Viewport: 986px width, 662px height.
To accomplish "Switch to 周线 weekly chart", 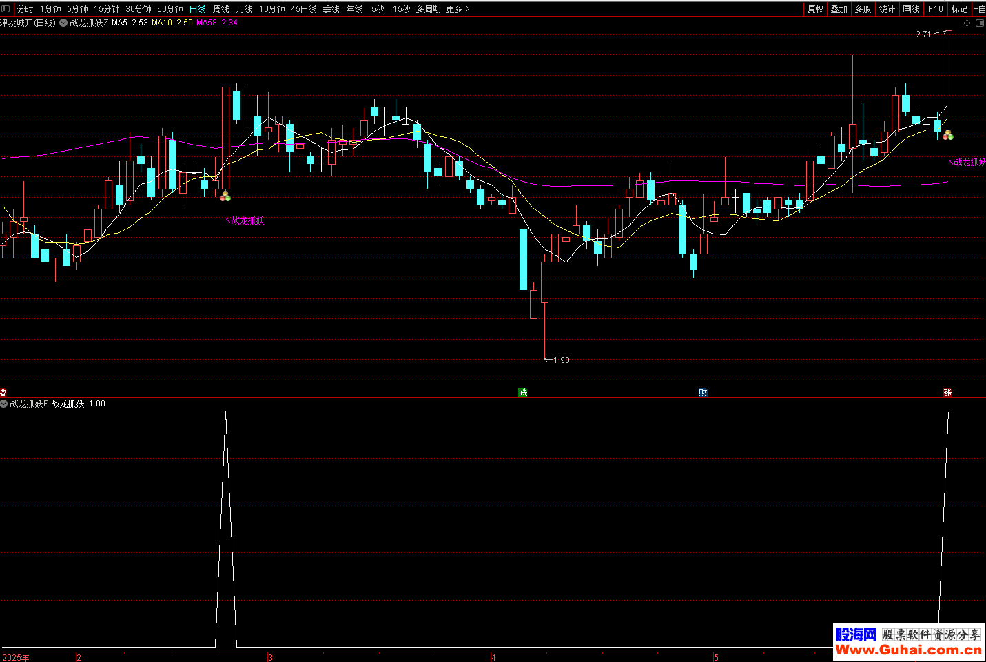I will click(221, 9).
